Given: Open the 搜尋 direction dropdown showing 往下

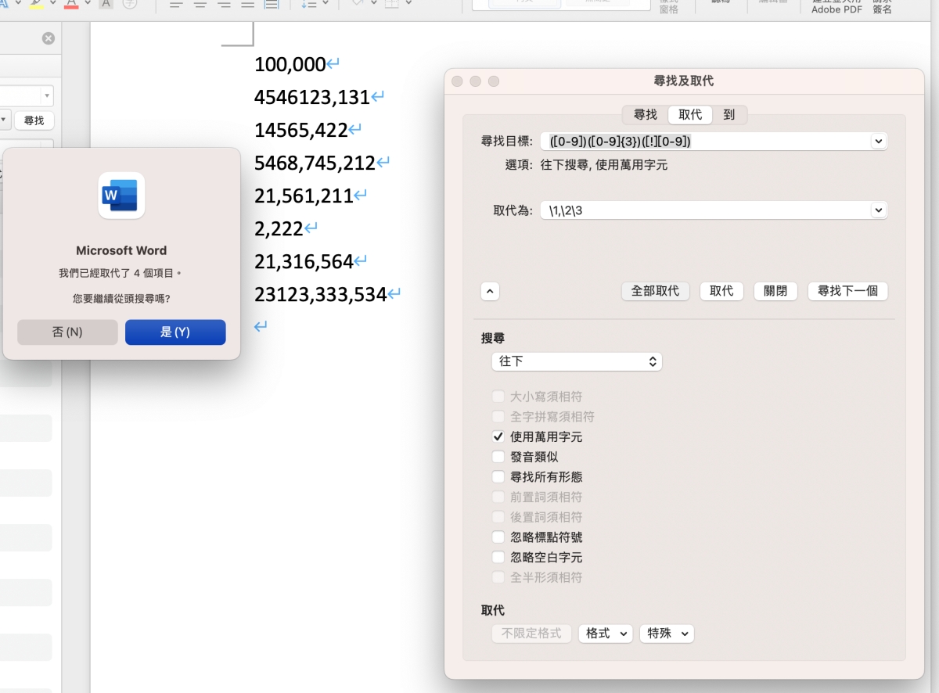Looking at the screenshot, I should [576, 362].
